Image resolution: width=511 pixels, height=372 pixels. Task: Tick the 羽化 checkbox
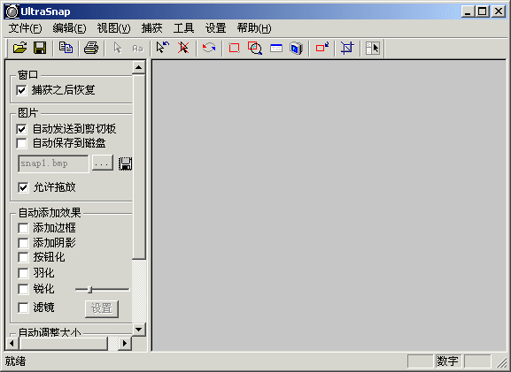tap(23, 273)
